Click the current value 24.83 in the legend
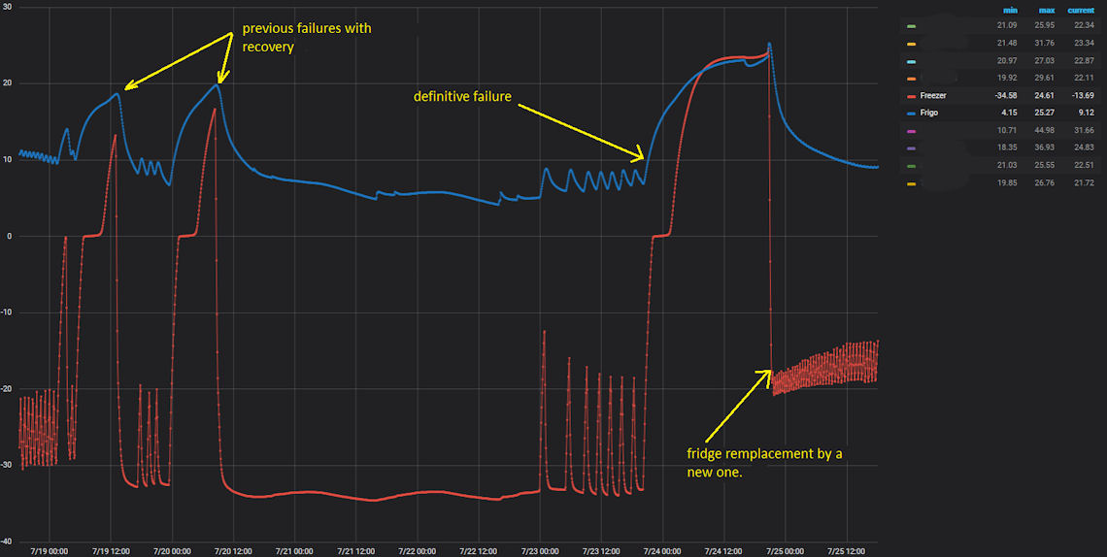Viewport: 1107px width, 557px height. pyautogui.click(x=1085, y=148)
